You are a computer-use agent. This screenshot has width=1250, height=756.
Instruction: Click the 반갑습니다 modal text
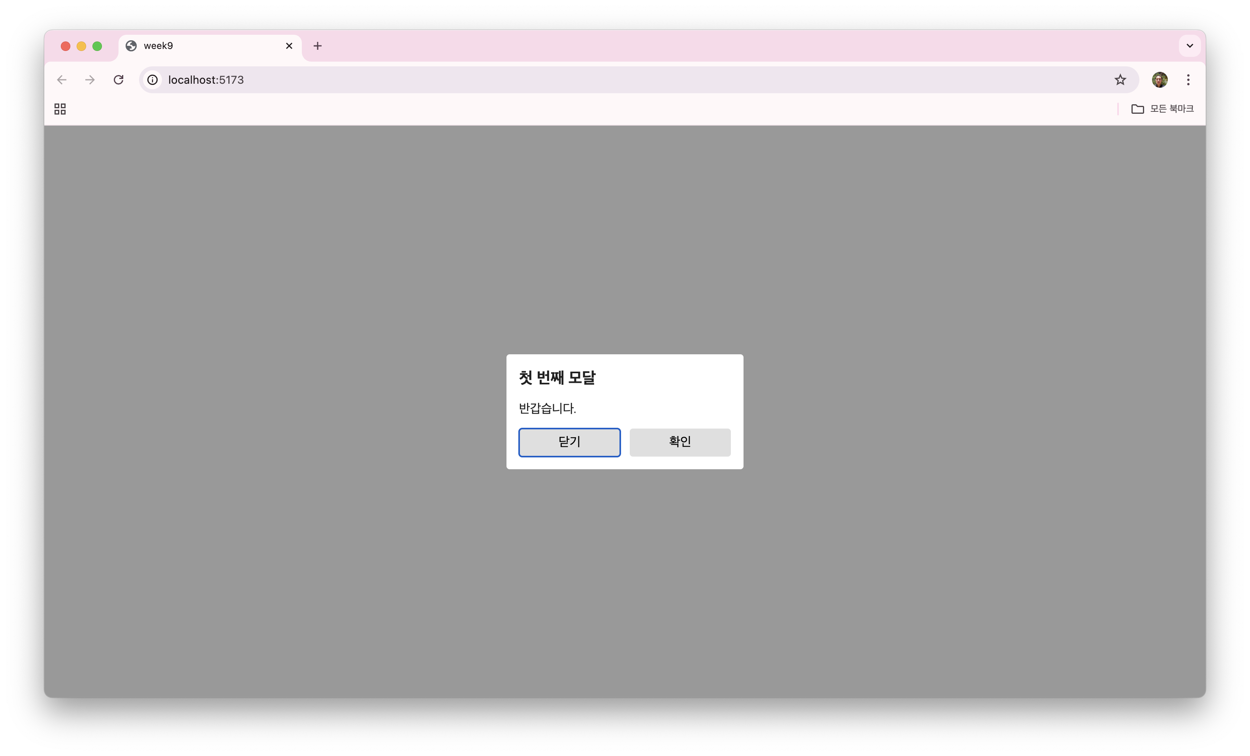click(547, 408)
